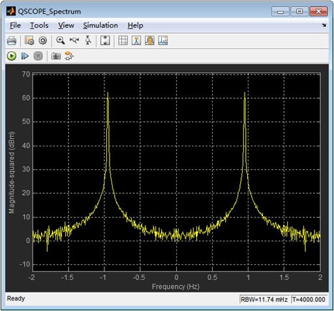The width and height of the screenshot is (334, 311).
Task: Scale axes limits with the autoscale icon
Action: pos(105,40)
